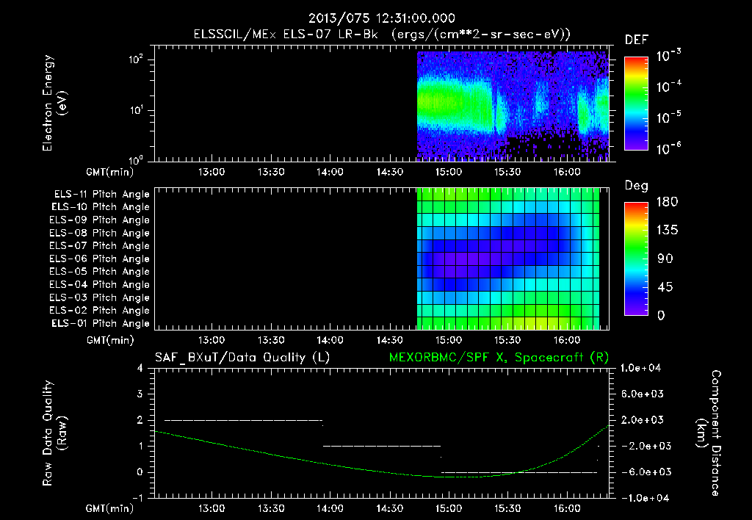Click the ELS-10 Pitch Angle row label

[x=101, y=207]
